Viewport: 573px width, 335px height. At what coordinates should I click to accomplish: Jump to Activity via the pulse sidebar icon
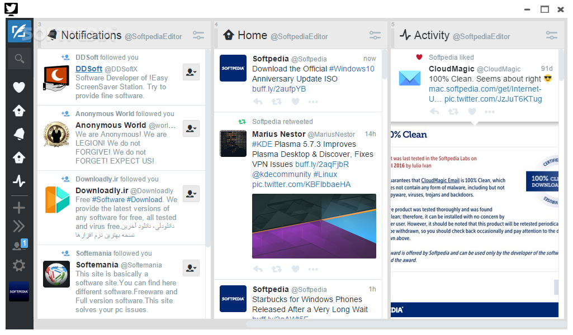[x=19, y=181]
